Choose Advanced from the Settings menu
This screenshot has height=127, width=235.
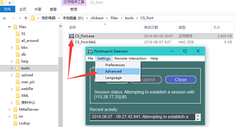coord(113,71)
